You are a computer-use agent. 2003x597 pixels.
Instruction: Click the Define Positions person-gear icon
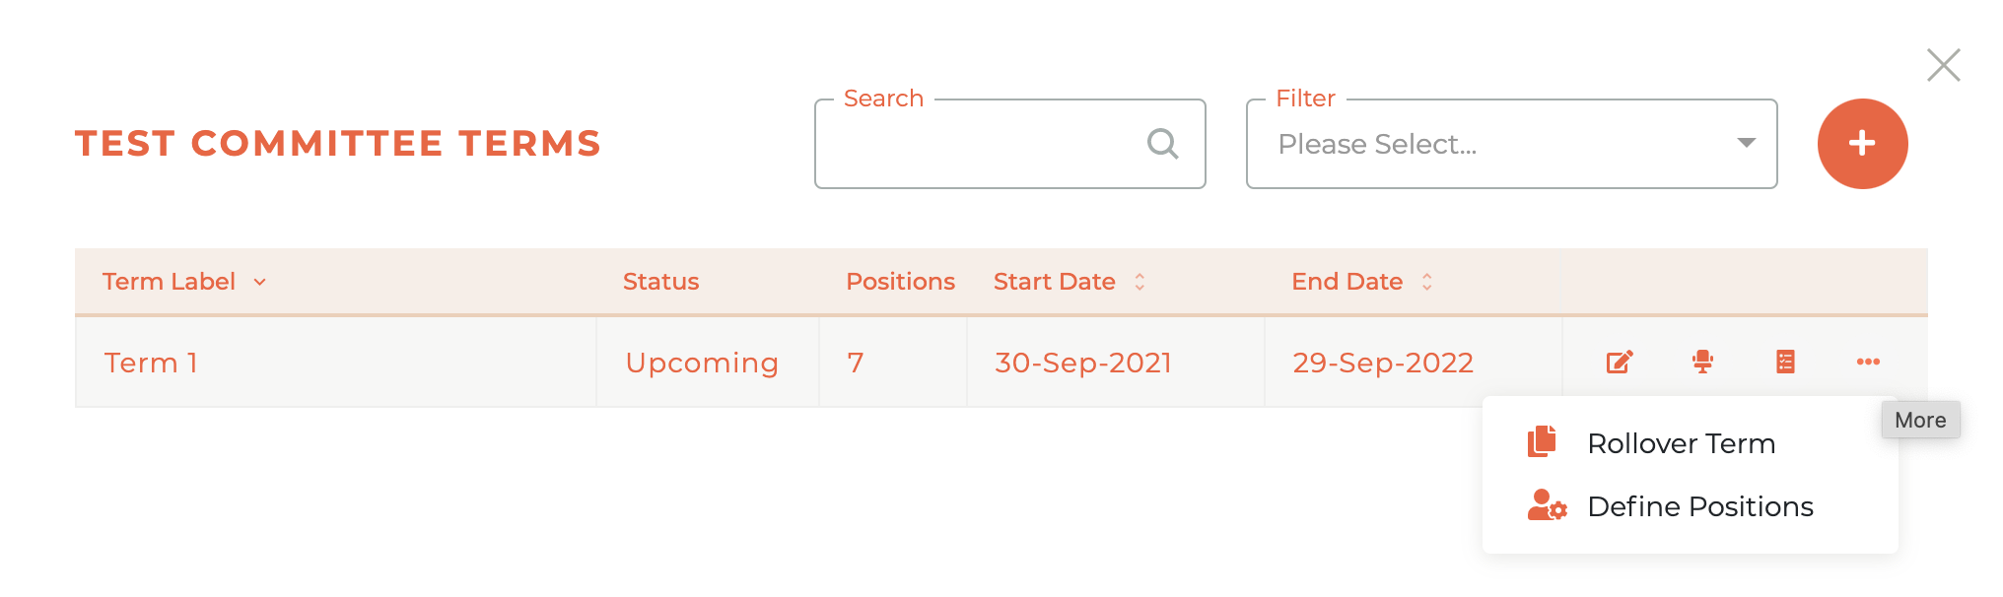point(1547,506)
